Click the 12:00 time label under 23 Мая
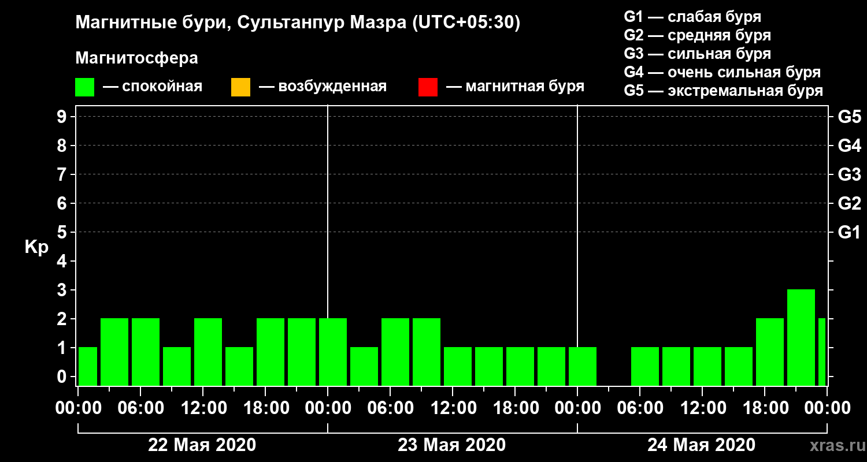The height and width of the screenshot is (462, 867). 453,408
